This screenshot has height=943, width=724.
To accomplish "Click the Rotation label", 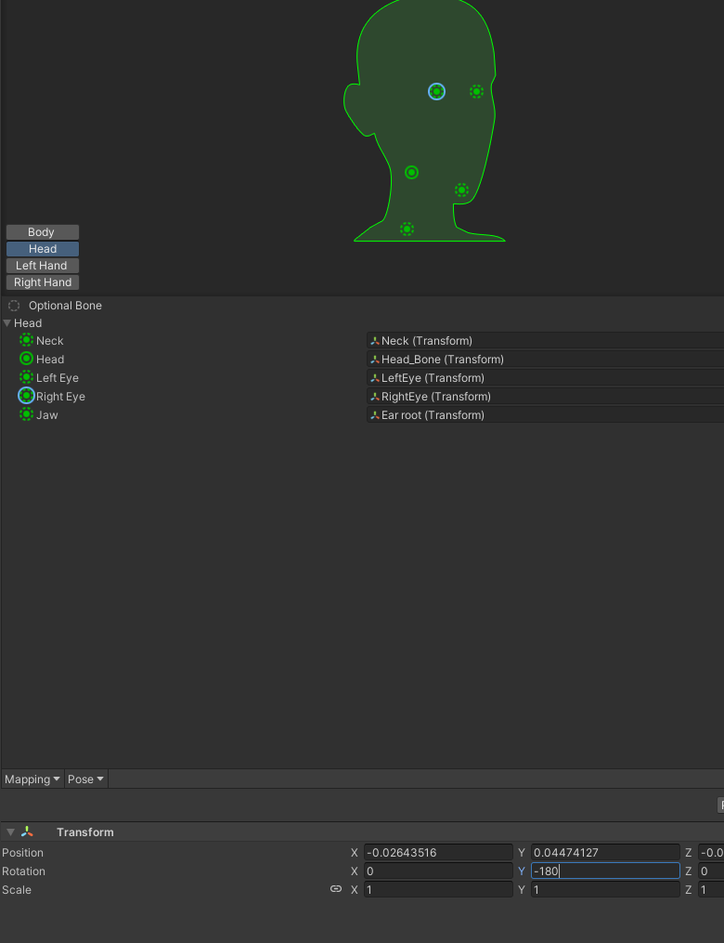I will tap(23, 871).
